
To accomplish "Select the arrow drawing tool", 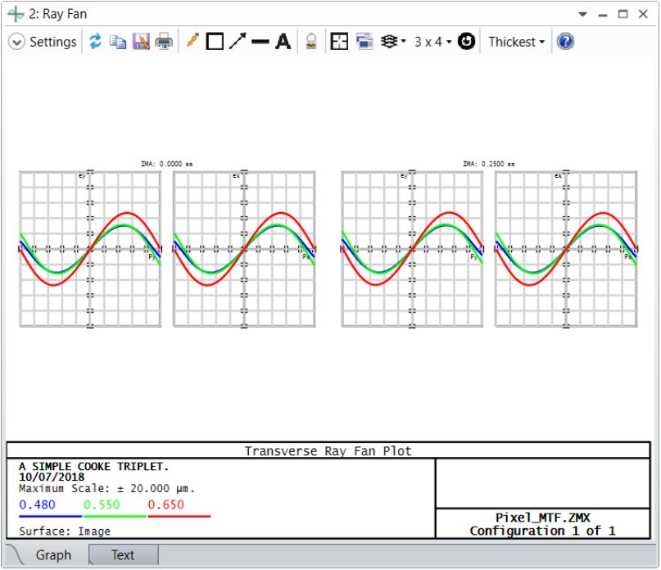I will tap(238, 41).
